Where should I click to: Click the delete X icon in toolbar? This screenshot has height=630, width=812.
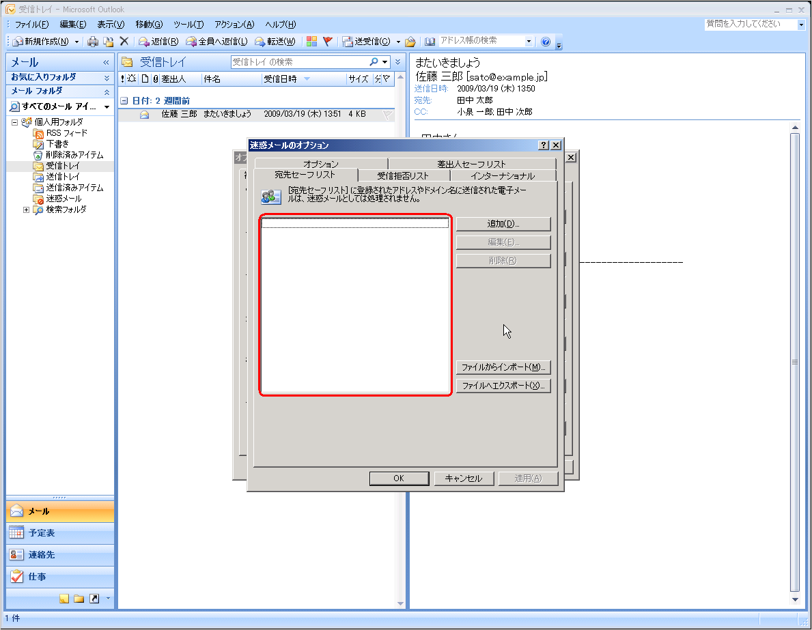[x=124, y=42]
